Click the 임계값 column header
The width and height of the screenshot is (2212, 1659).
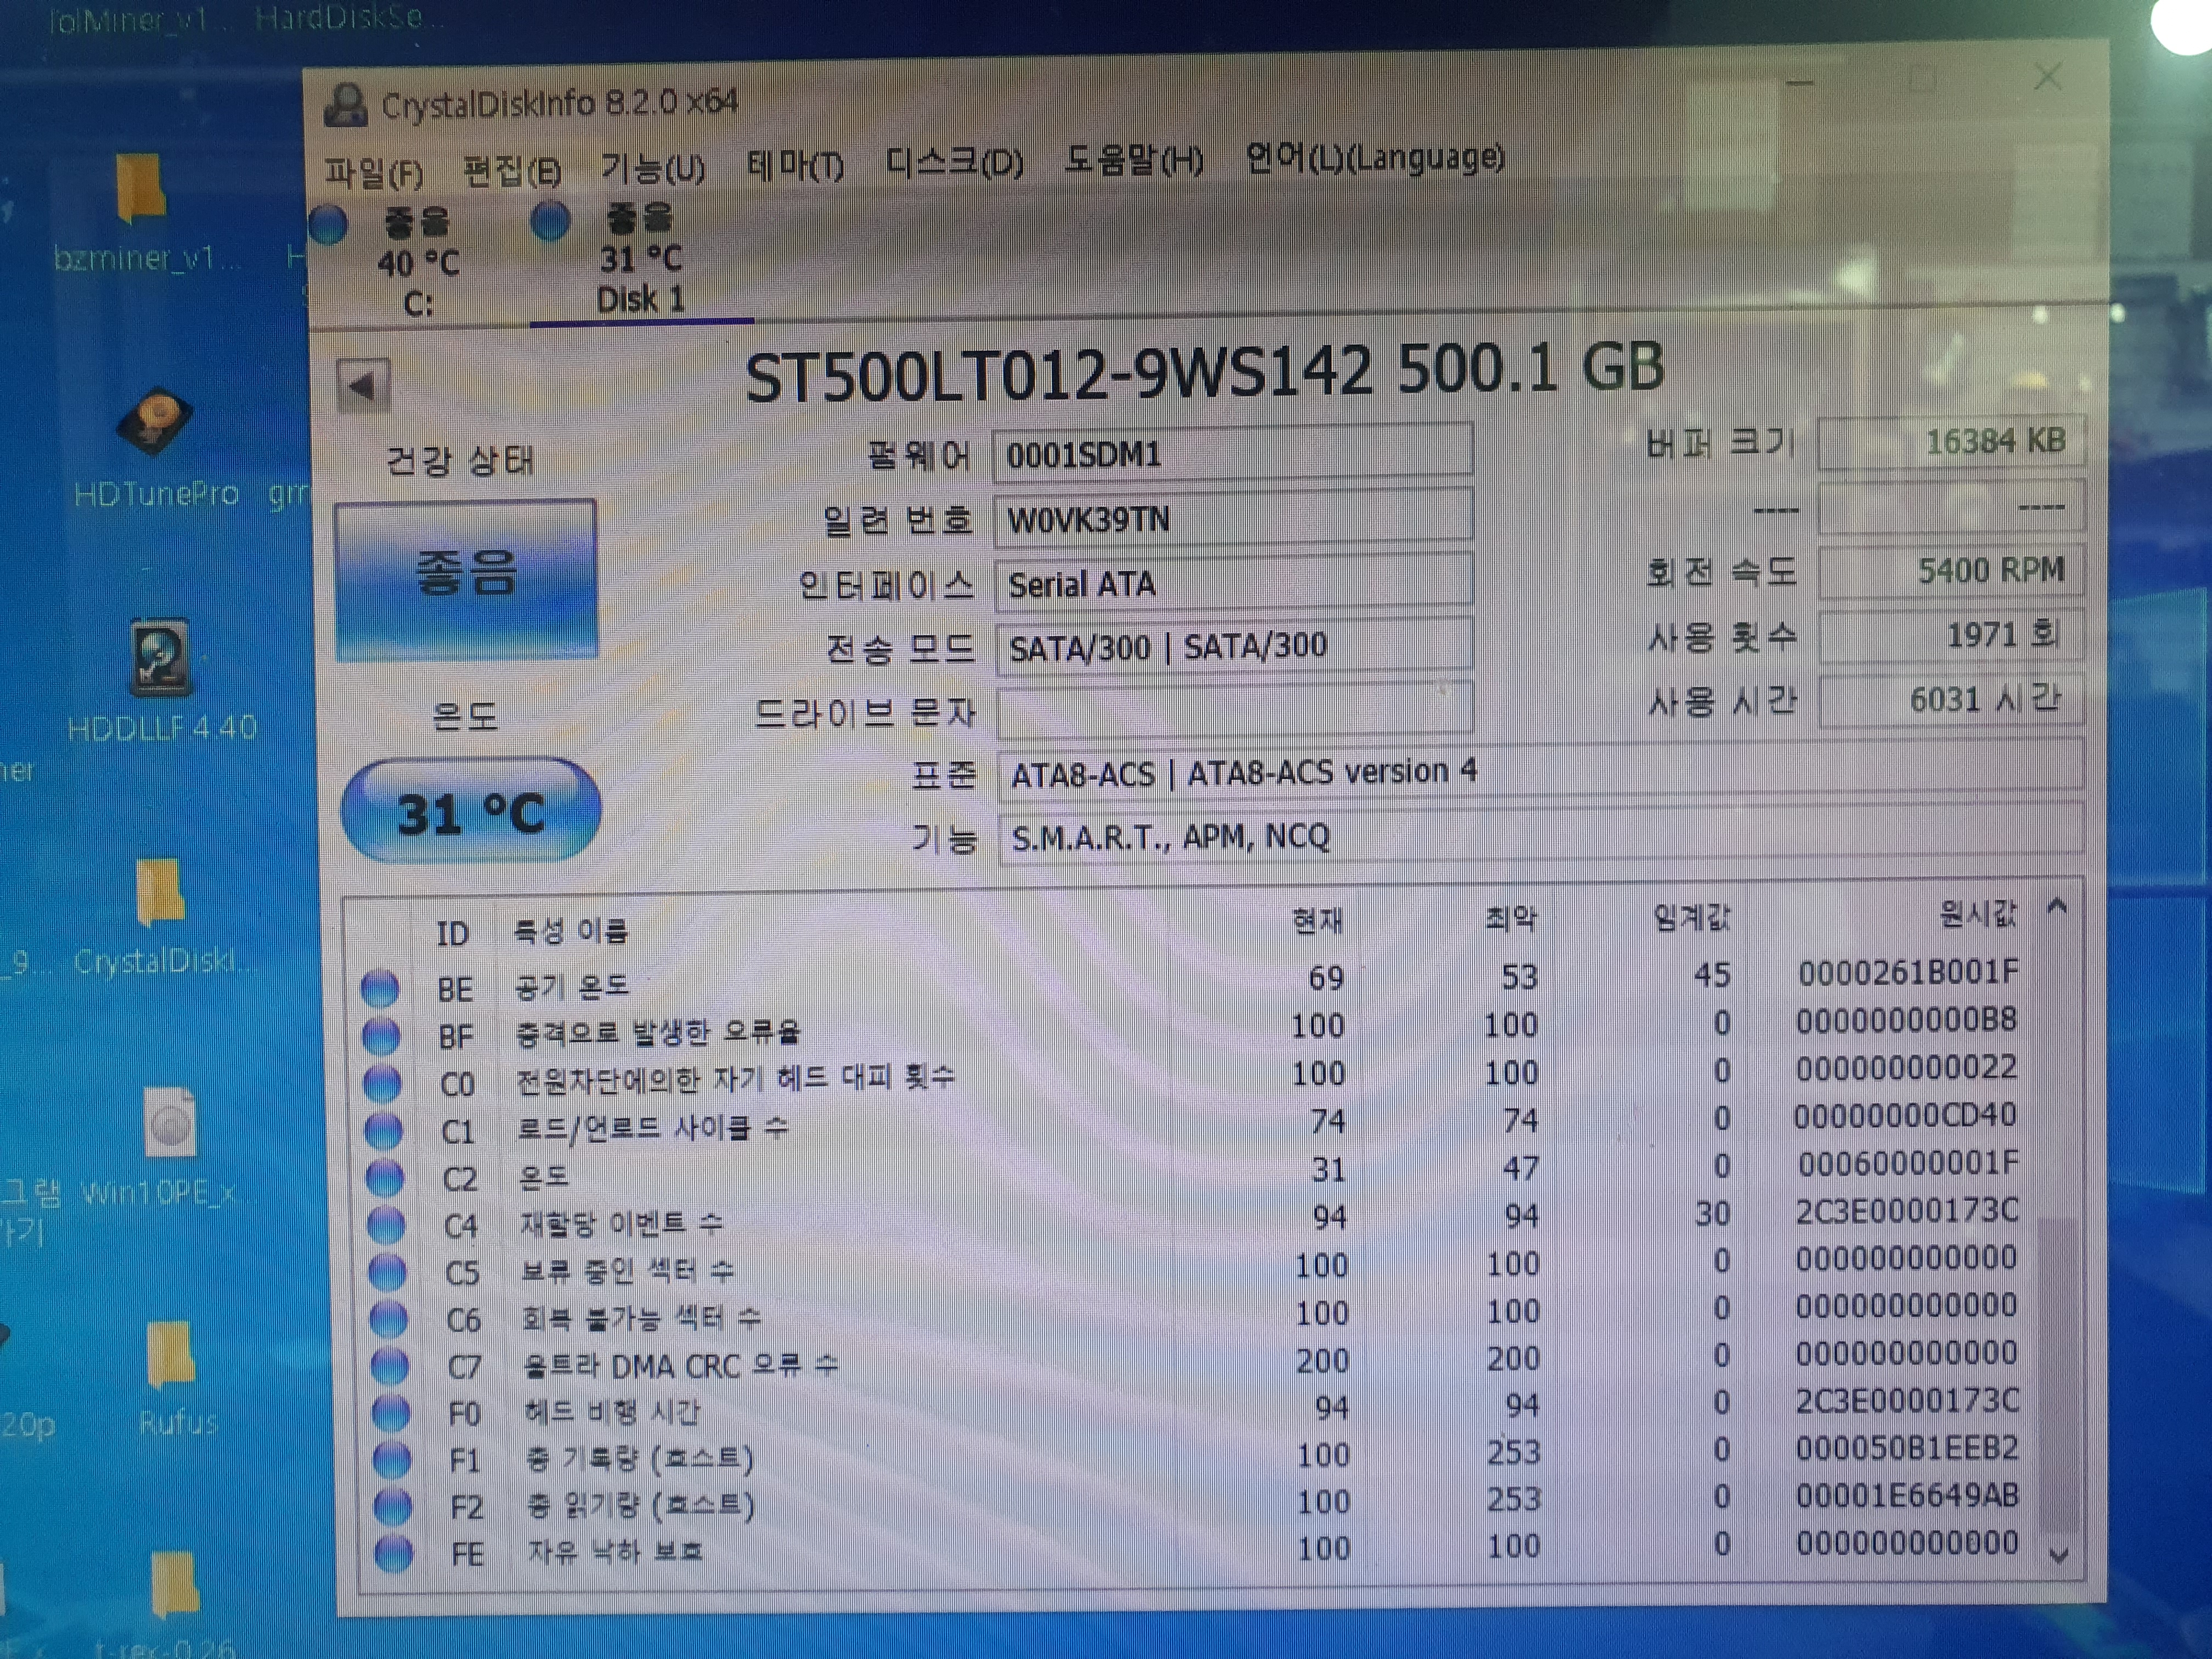[x=1691, y=916]
